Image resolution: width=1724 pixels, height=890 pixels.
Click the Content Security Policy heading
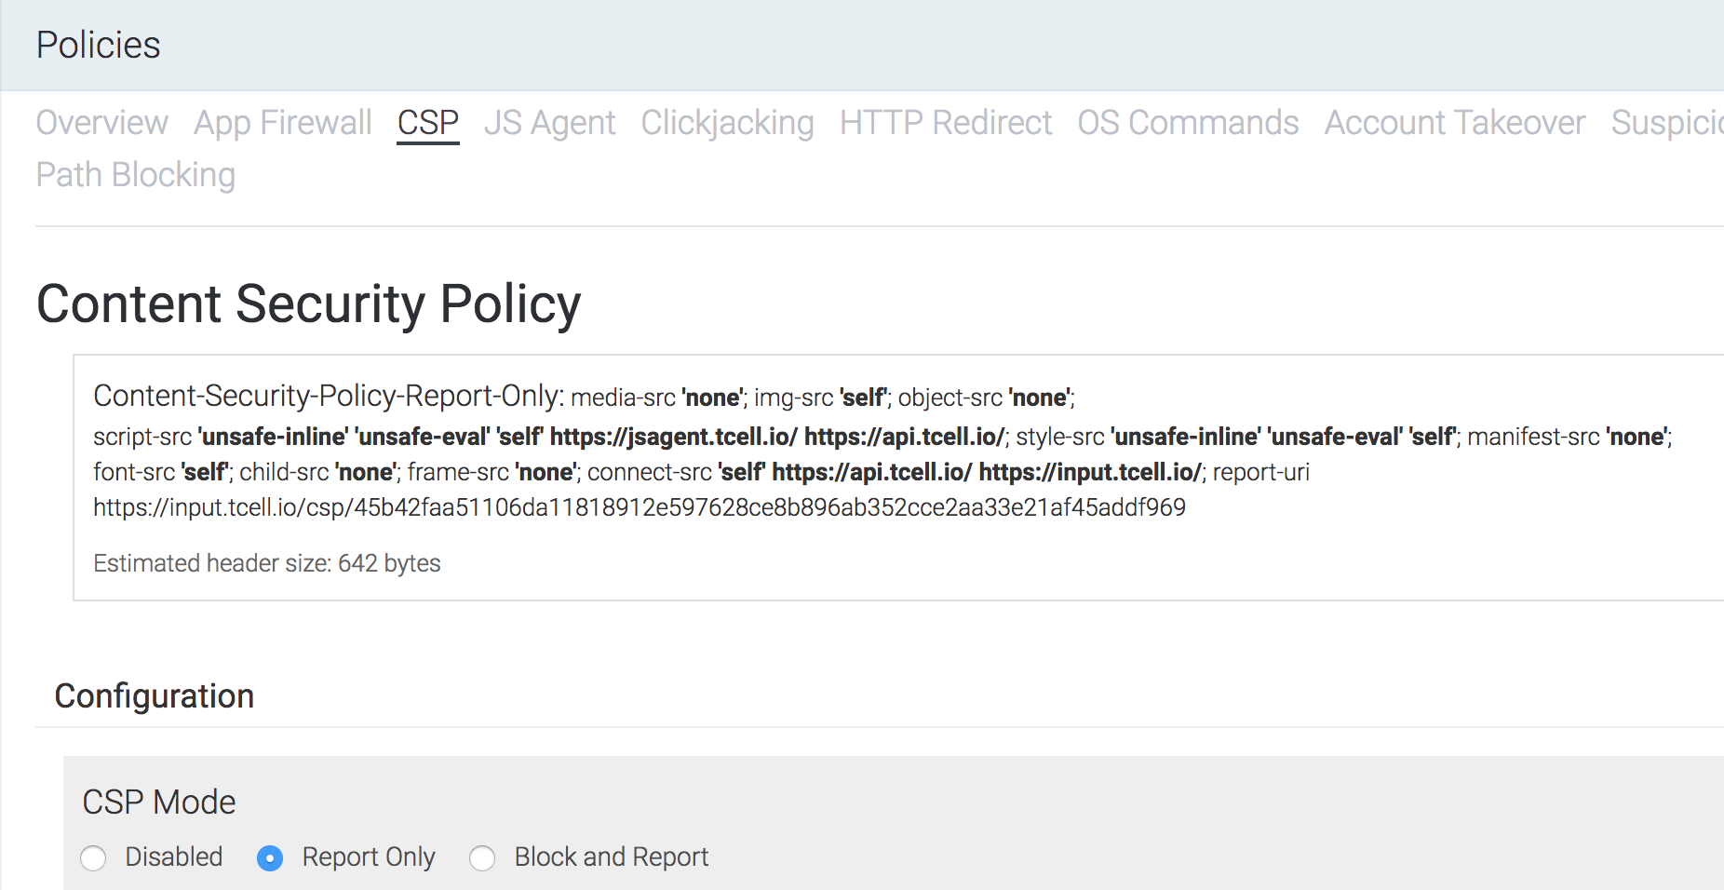(308, 304)
